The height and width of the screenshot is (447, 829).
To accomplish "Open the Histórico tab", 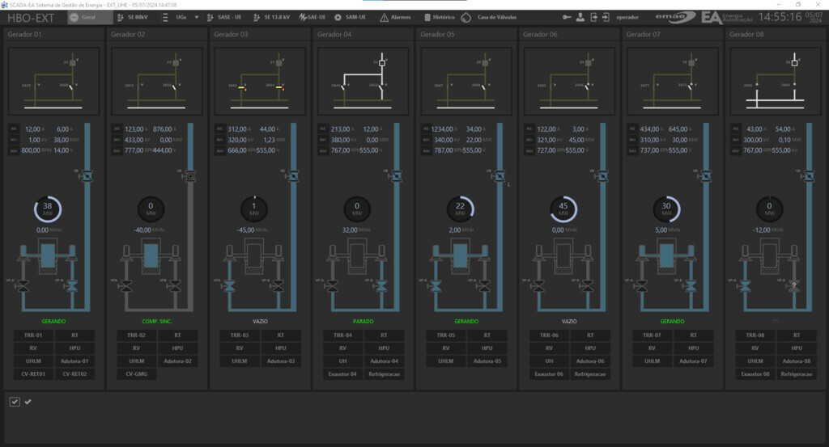I will coord(438,17).
